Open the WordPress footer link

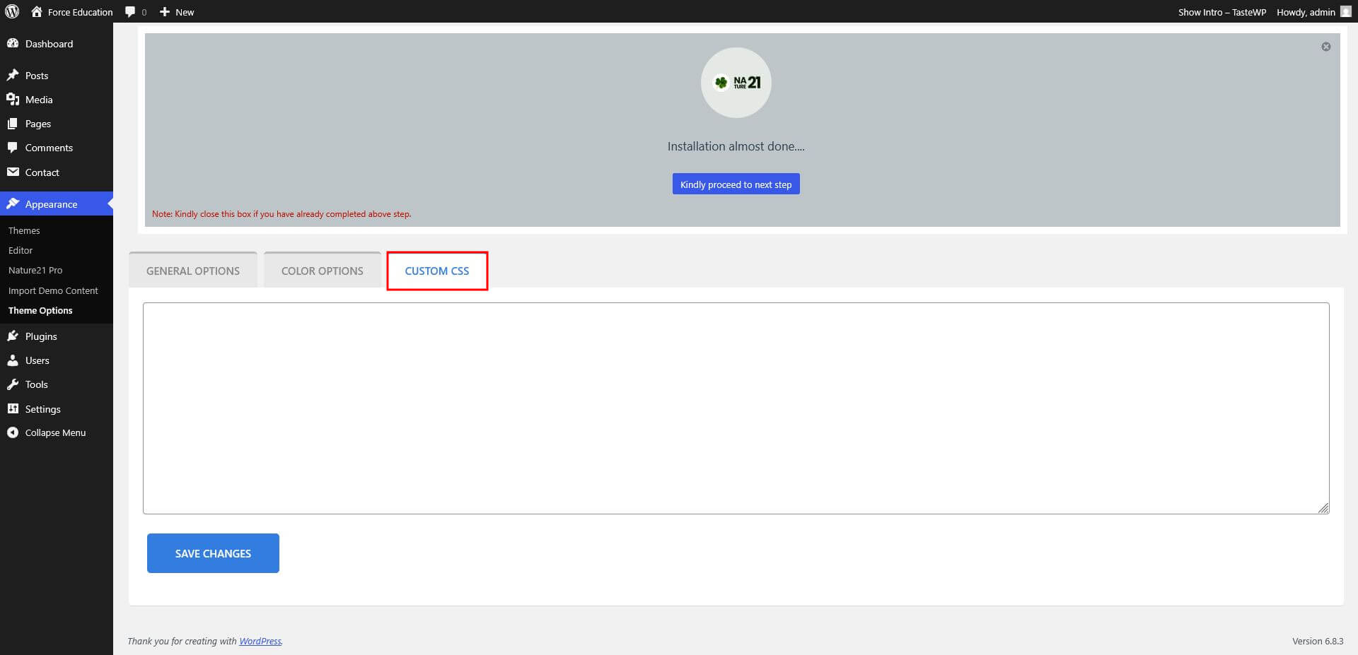260,641
